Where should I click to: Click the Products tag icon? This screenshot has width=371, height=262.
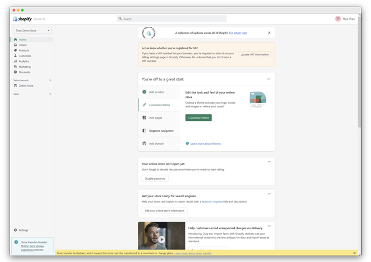(15, 50)
